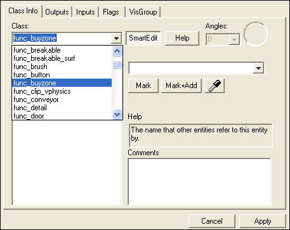Open the Class Info tab
The height and width of the screenshot is (230, 290).
tap(23, 11)
